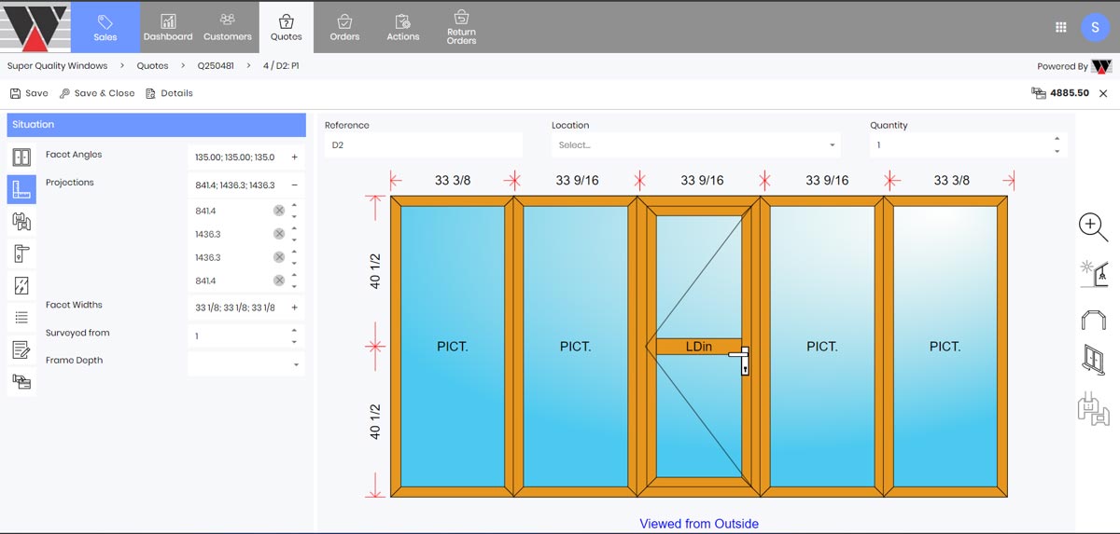1120x534 pixels.
Task: Remove the last 841.4 projection value
Action: [279, 281]
